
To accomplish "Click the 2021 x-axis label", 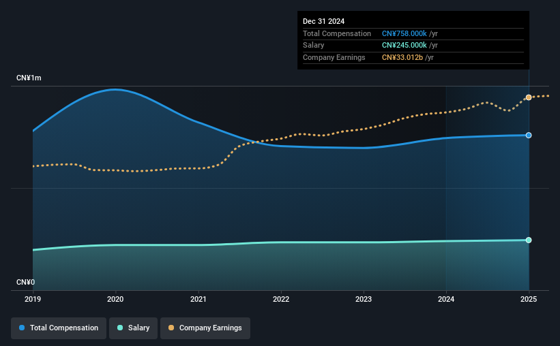I will [198, 299].
